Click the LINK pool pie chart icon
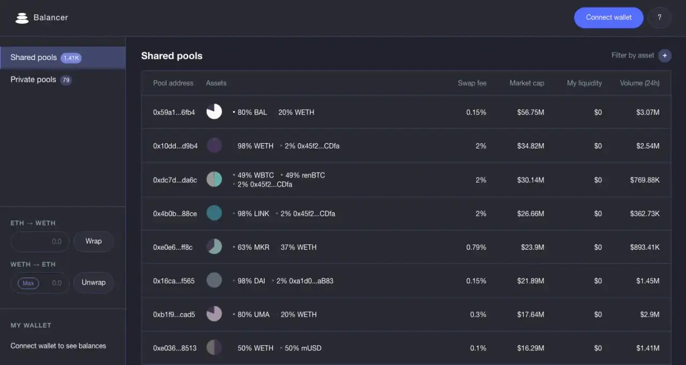Screen dimensions: 686x365 [x=214, y=213]
